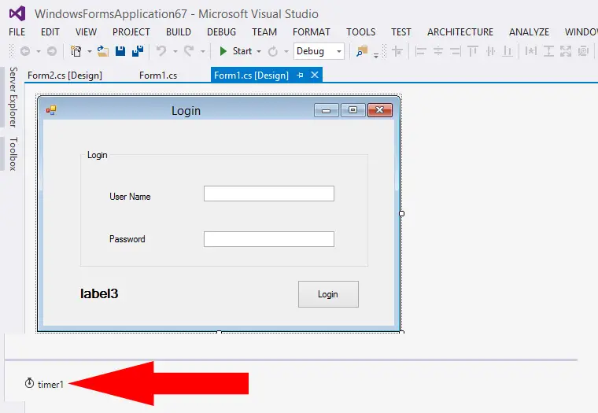Close the Form1.cs [Design] tab
This screenshot has height=413, width=598.
click(315, 75)
